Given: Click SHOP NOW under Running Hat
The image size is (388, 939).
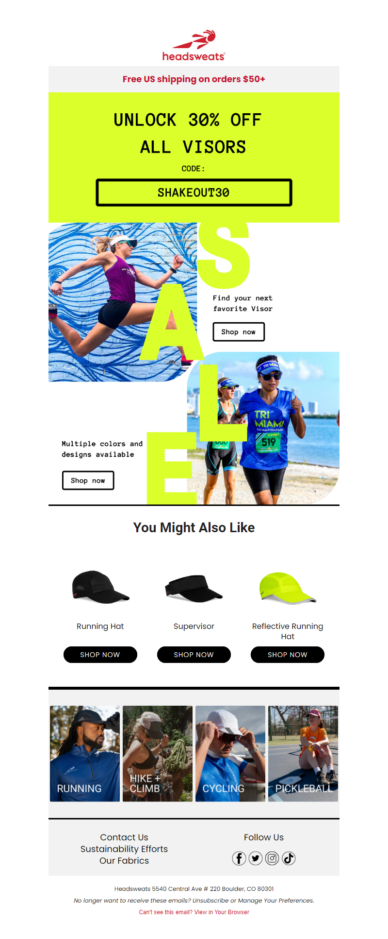Looking at the screenshot, I should click(x=100, y=655).
